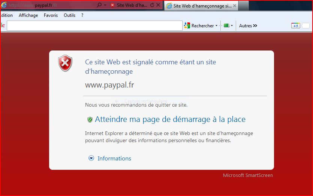The width and height of the screenshot is (313, 196).
Task: Select the paypal.fr URL in address bar
Action: point(33,5)
